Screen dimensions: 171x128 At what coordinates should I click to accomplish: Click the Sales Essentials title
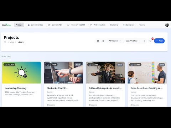pyautogui.click(x=146, y=88)
